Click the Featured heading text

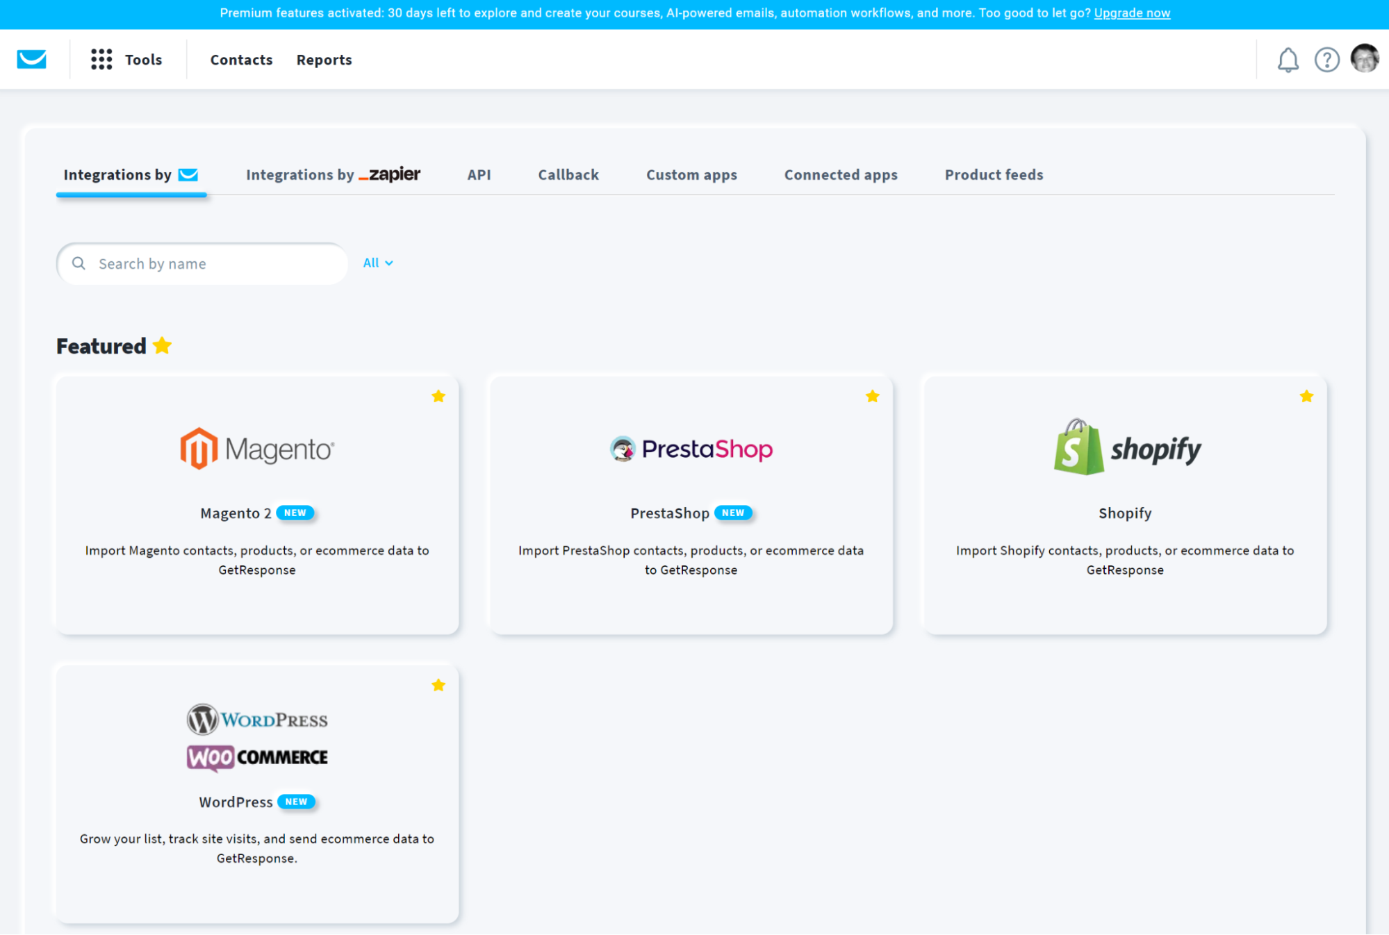pyautogui.click(x=101, y=346)
